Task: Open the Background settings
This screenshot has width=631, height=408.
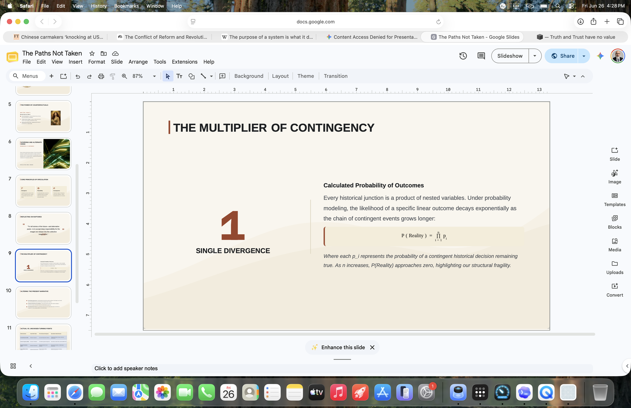Action: click(249, 76)
